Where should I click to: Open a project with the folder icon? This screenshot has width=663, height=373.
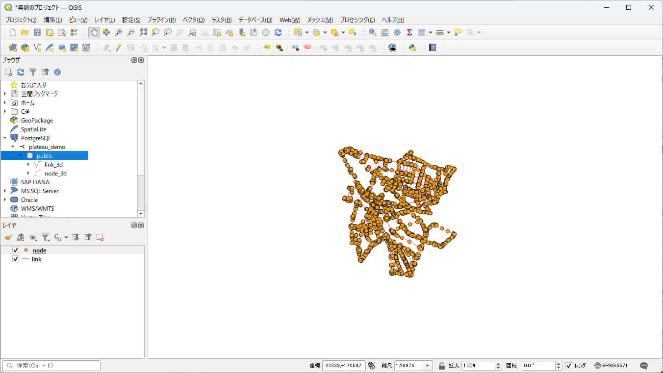pyautogui.click(x=25, y=32)
